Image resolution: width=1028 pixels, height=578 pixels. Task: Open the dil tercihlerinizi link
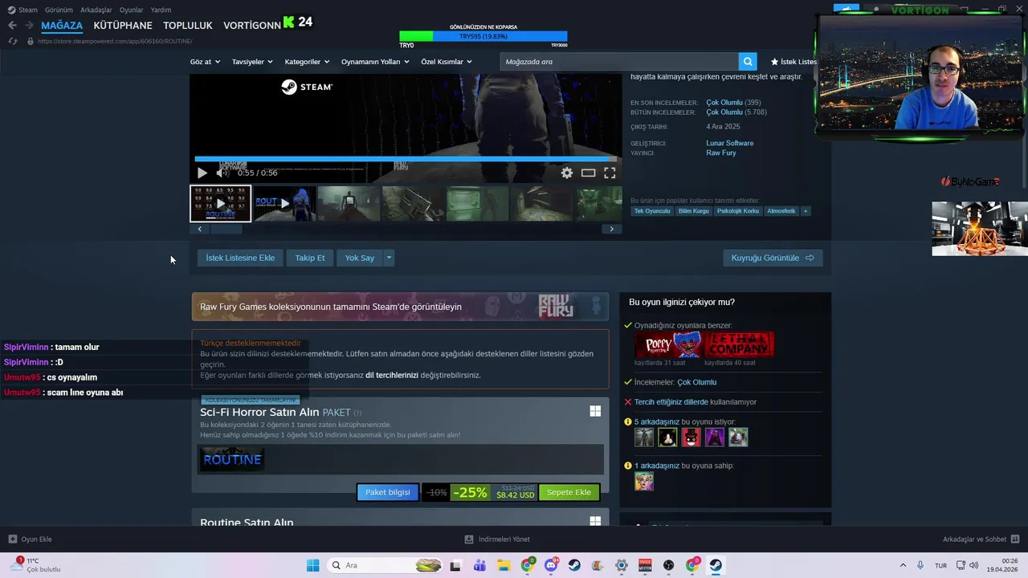(x=392, y=375)
